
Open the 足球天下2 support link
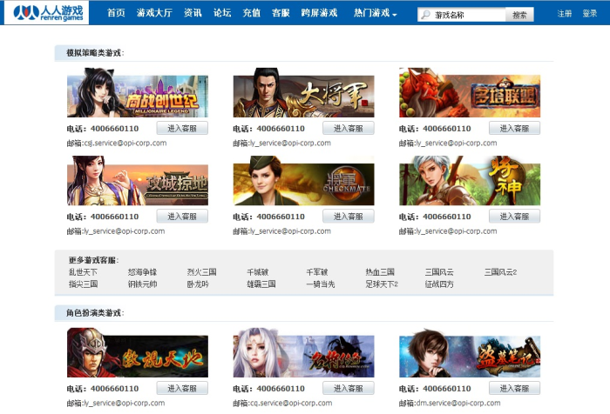coord(382,284)
